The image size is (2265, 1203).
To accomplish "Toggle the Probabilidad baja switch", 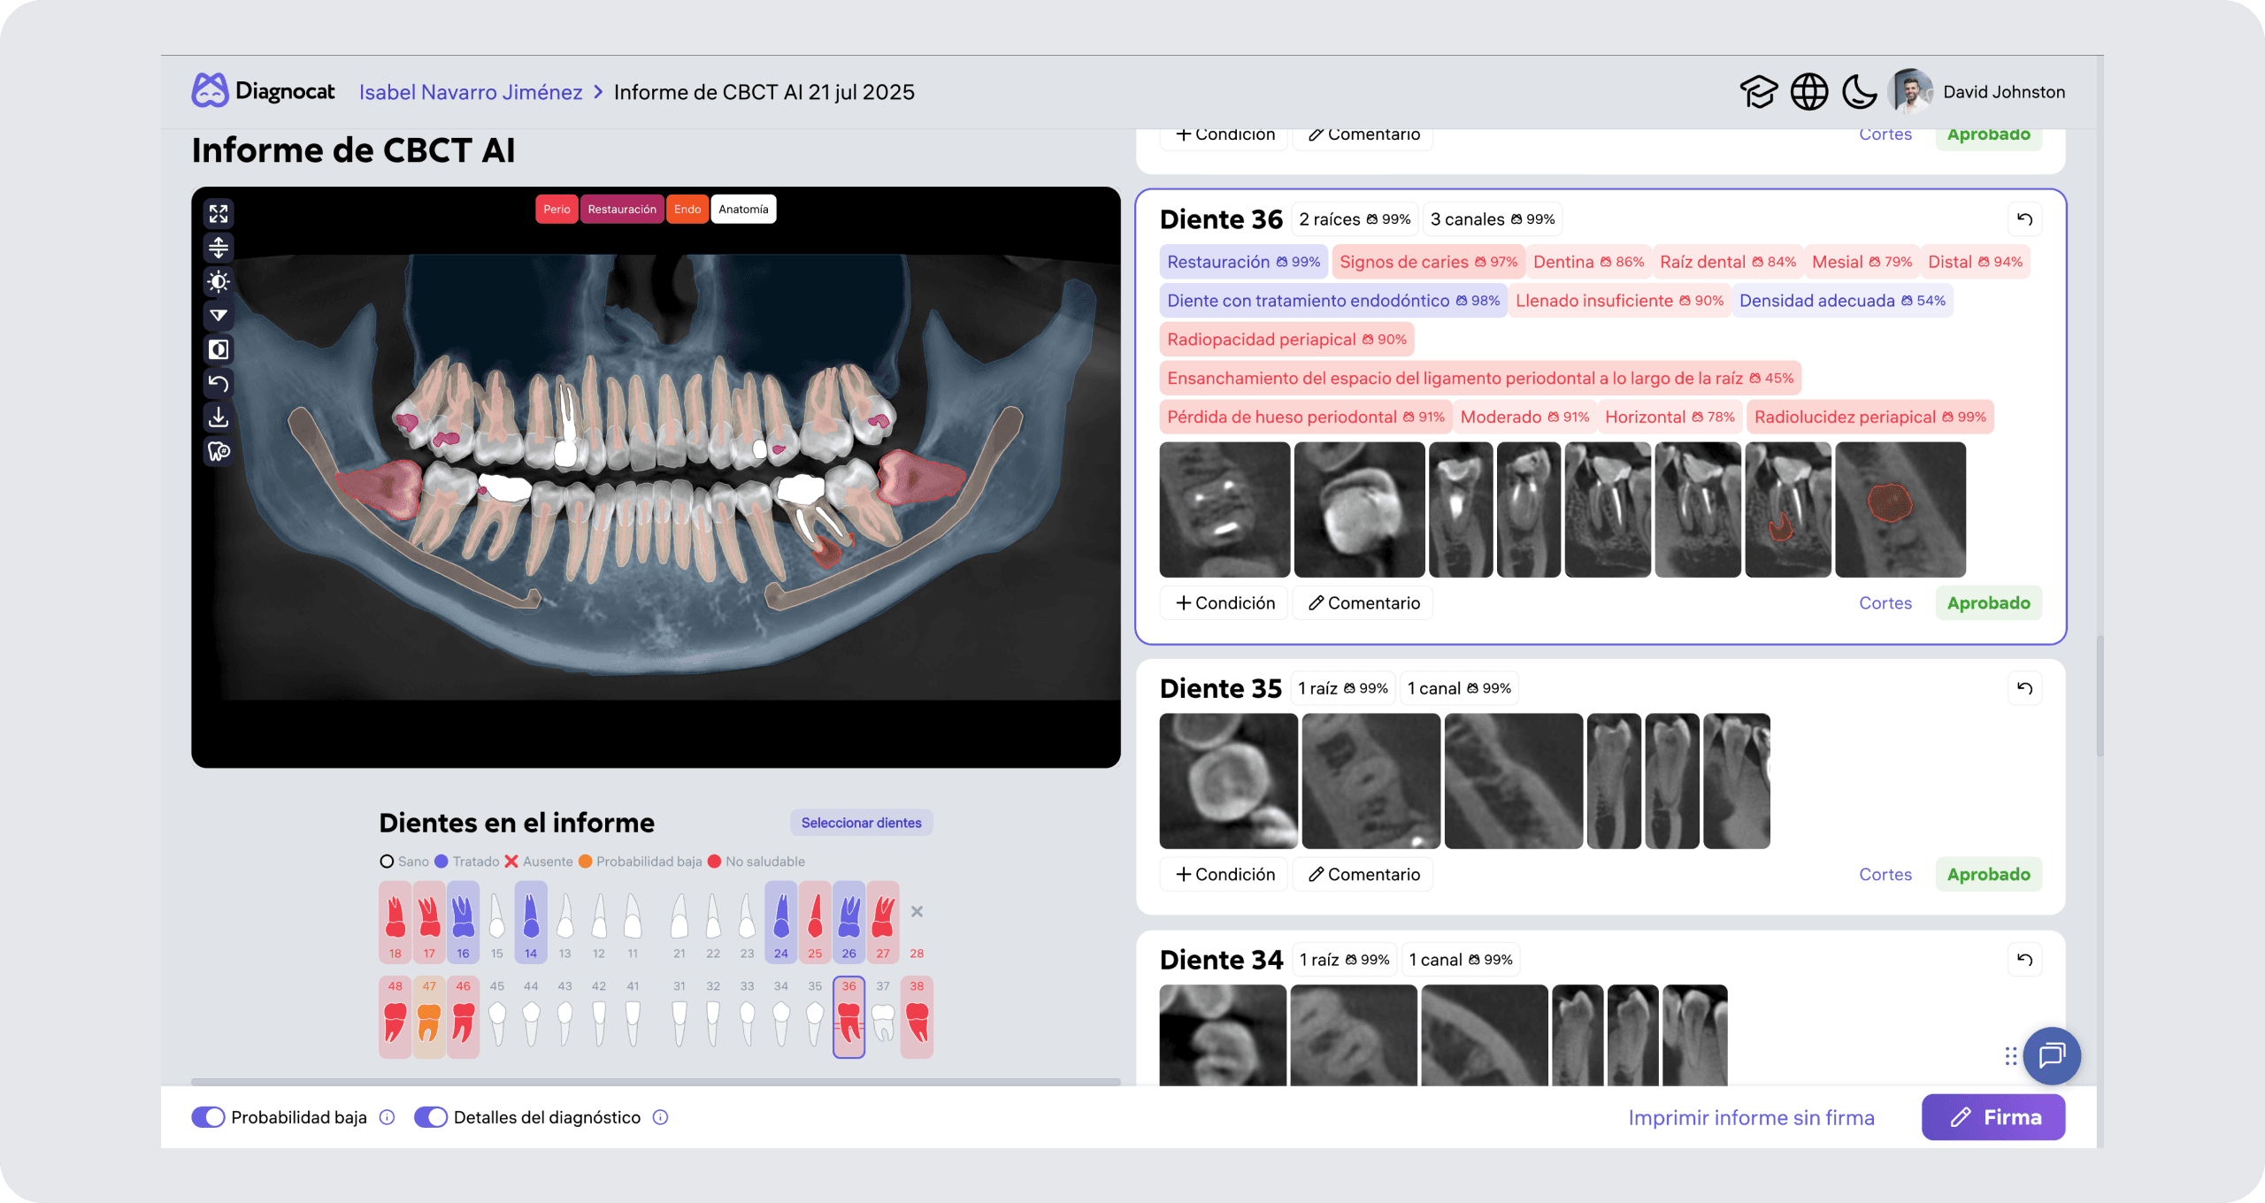I will pos(209,1117).
